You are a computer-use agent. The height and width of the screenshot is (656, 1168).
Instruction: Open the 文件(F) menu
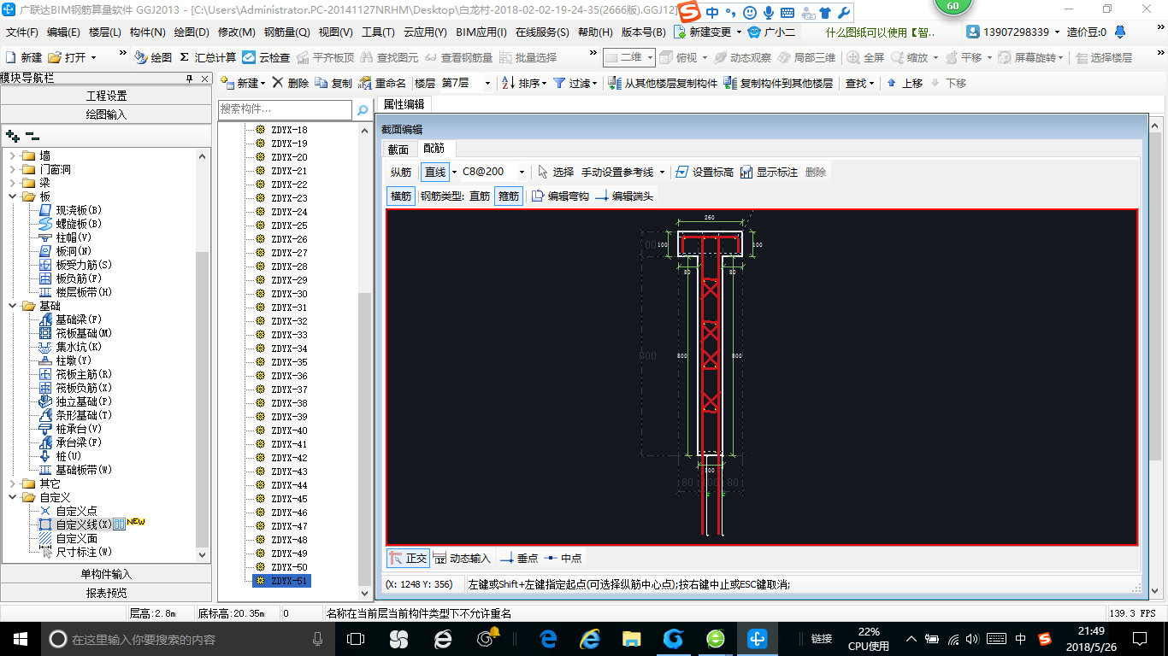pyautogui.click(x=22, y=32)
